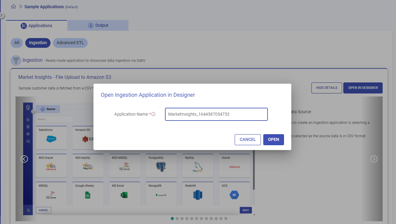The image size is (396, 224).
Task: Choose the Advanced ETL filter
Action: coord(70,43)
